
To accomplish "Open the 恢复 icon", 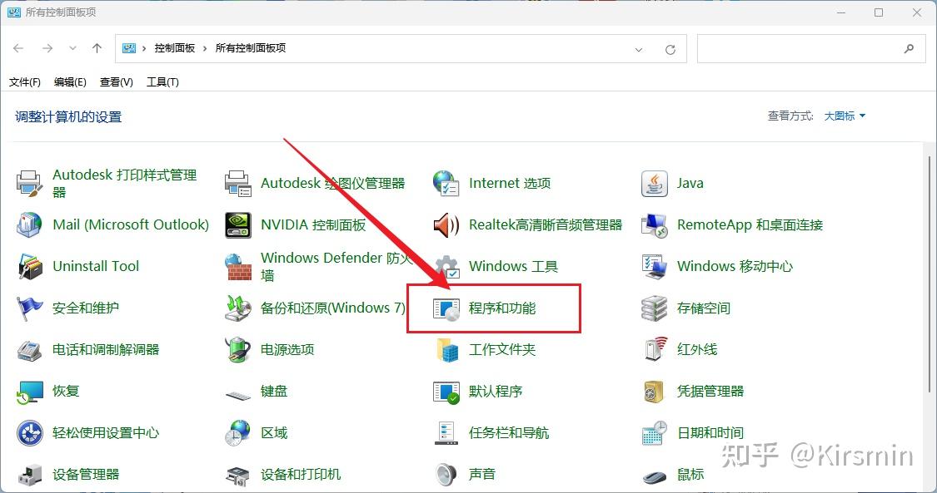I will coord(28,392).
